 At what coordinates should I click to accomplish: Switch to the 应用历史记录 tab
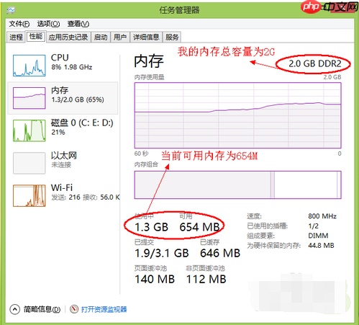pyautogui.click(x=68, y=37)
